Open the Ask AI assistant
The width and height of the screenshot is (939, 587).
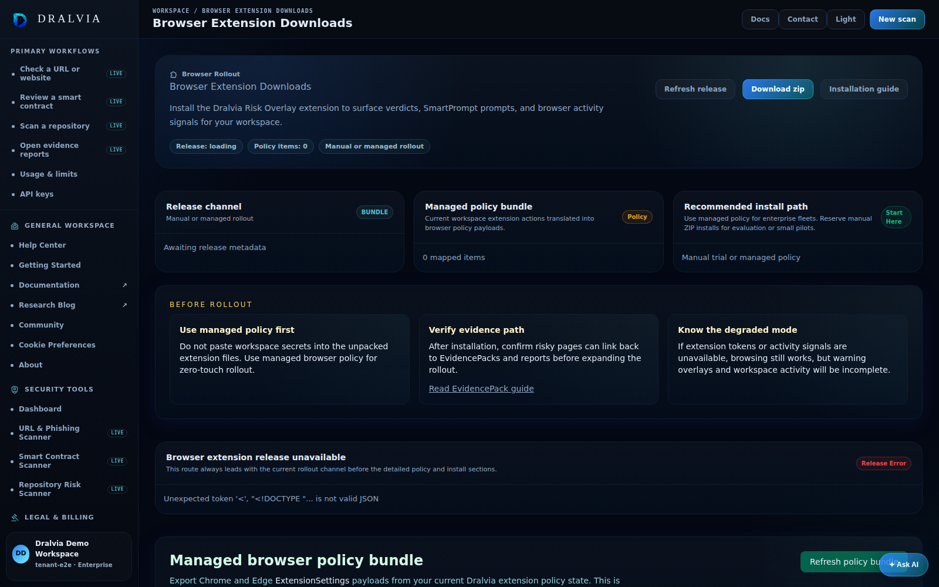(904, 565)
